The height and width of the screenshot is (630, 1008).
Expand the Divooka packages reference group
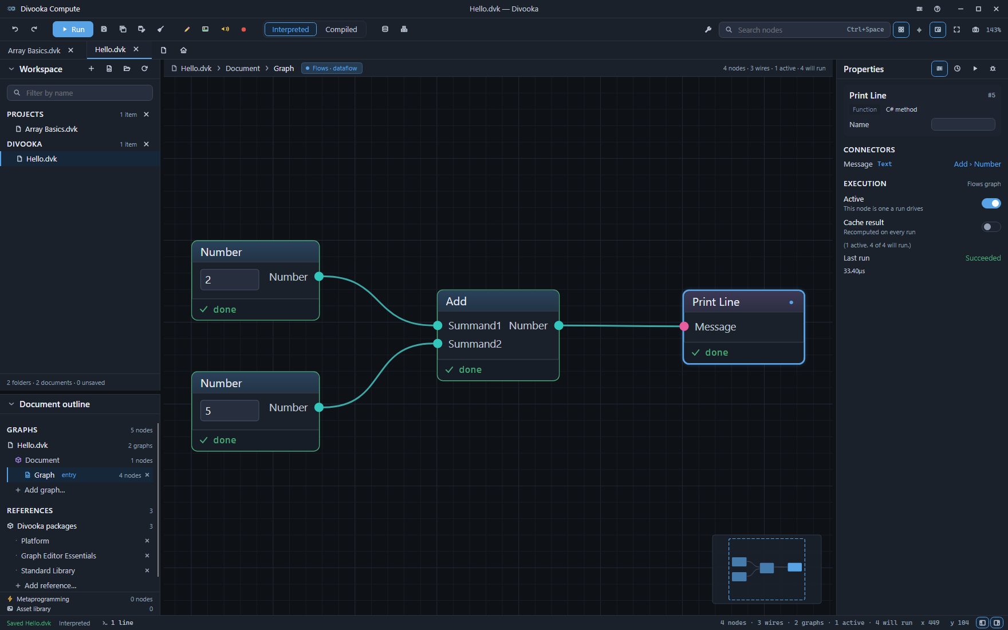(x=47, y=526)
